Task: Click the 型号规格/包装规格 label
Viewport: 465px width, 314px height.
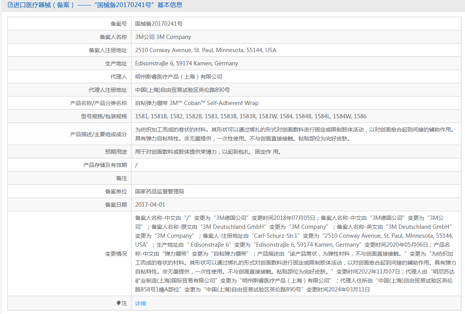Action: (x=104, y=116)
